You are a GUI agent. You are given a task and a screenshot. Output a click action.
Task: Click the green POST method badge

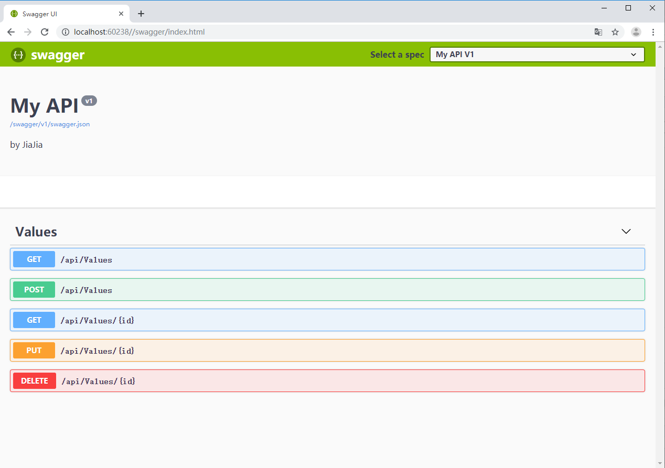click(34, 290)
